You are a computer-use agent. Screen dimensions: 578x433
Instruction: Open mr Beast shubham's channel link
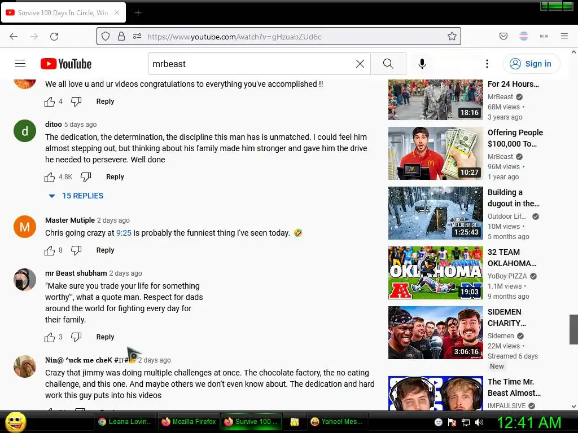(x=76, y=273)
